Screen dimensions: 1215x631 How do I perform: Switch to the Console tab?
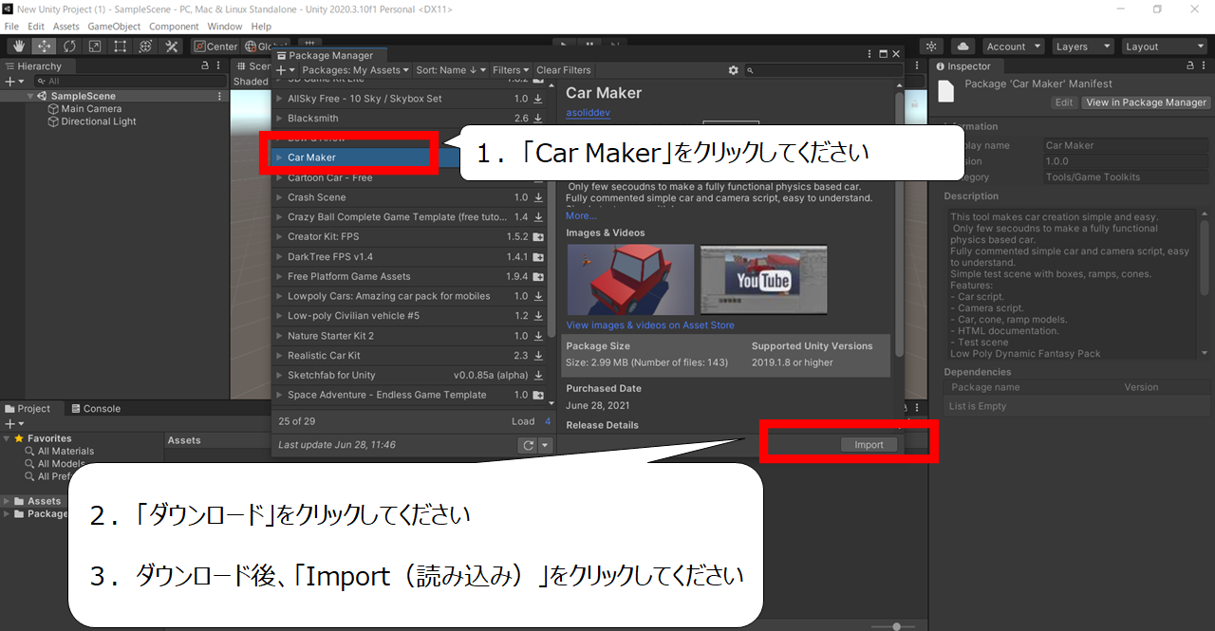tap(96, 409)
